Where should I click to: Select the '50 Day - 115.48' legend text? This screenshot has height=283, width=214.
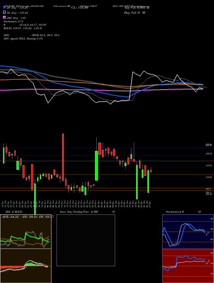17,13
